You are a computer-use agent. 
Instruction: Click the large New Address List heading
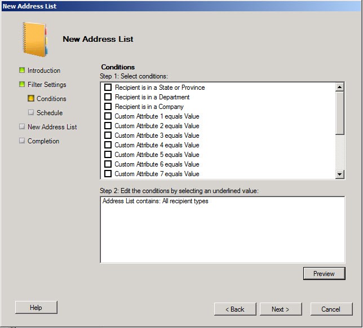coord(98,39)
